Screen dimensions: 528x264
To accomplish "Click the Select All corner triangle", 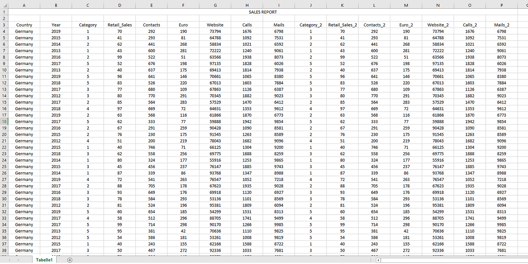I will pos(4,6).
